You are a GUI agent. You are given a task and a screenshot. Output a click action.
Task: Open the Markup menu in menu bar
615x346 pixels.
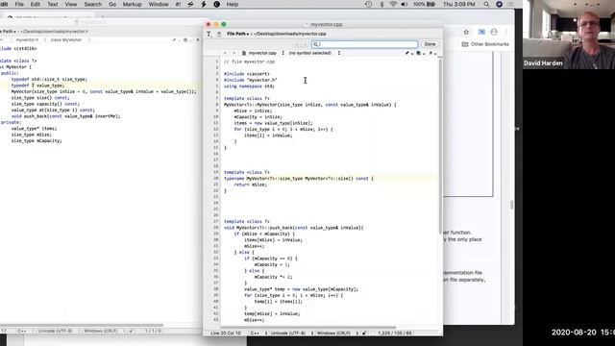(x=133, y=4)
